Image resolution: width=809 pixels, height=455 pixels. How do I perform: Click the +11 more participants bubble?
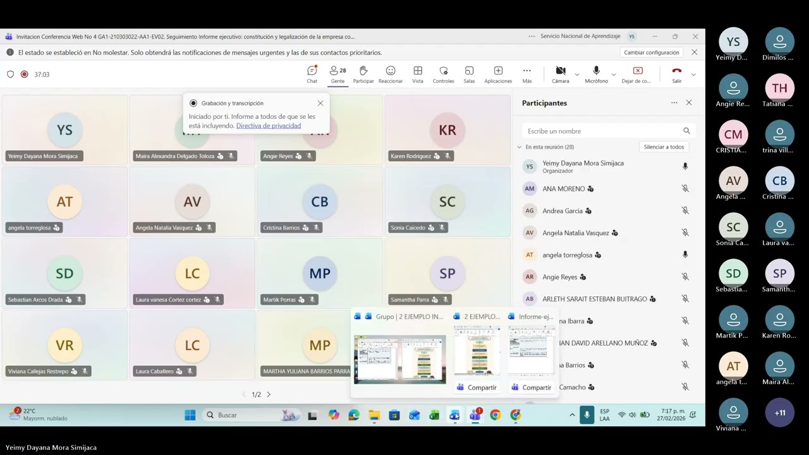coord(780,413)
